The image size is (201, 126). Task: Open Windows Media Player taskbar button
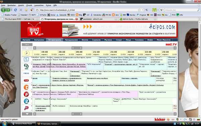pyautogui.click(x=23, y=124)
